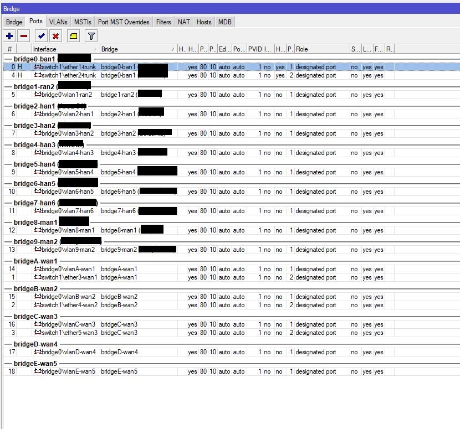Open the VLANs tab
The height and width of the screenshot is (429, 460).
[x=58, y=22]
